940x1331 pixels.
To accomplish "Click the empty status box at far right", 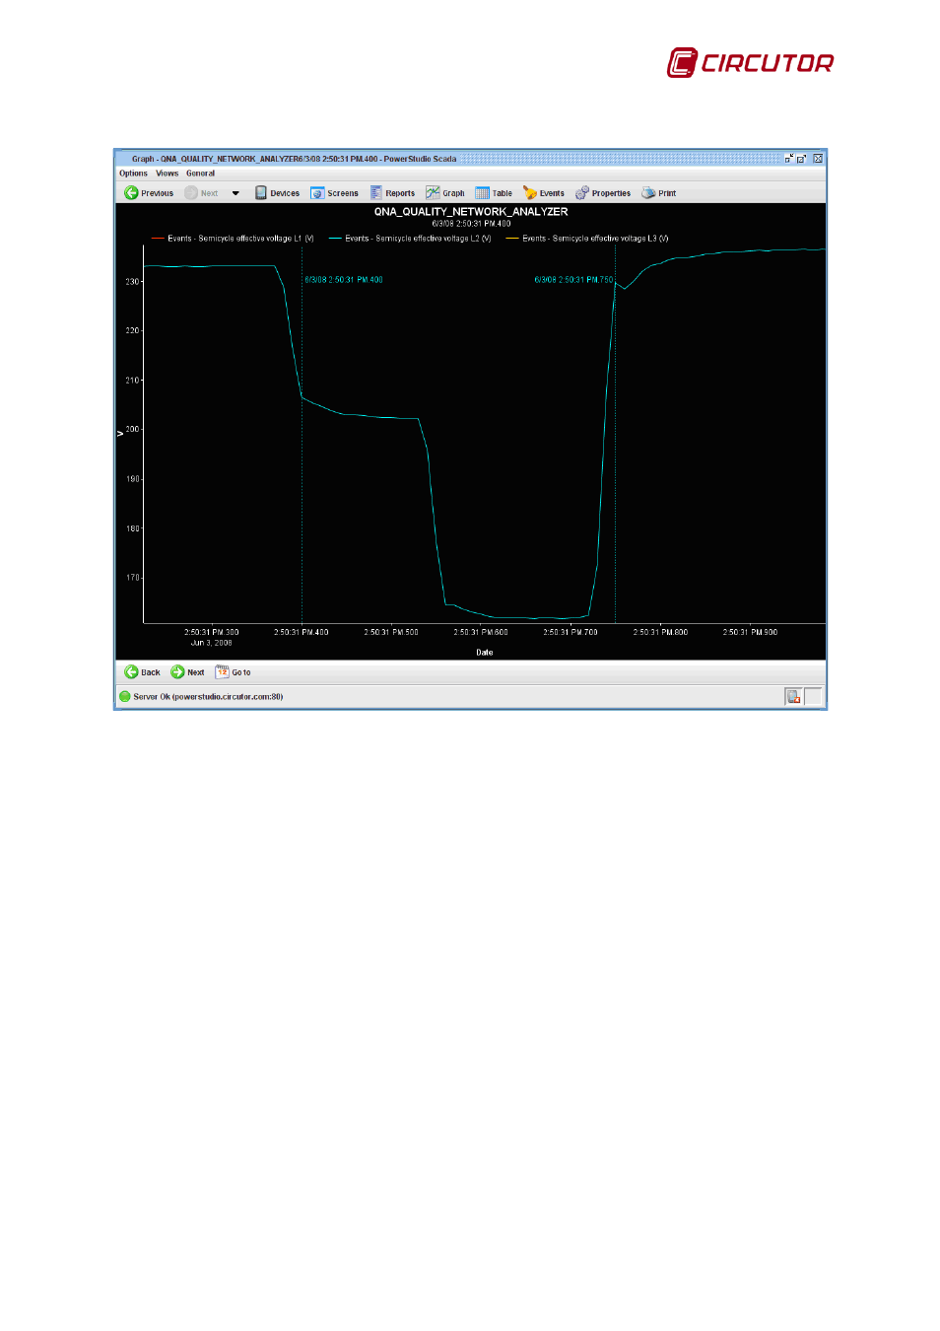I will coord(813,697).
